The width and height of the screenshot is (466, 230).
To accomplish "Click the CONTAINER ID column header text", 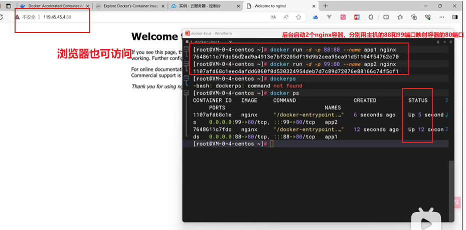I will [x=212, y=100].
